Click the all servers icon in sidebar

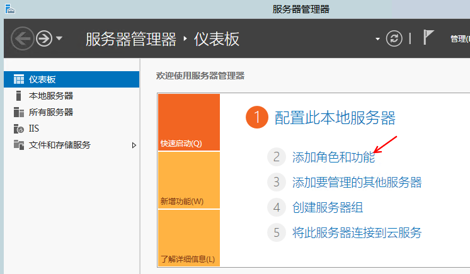coord(19,112)
